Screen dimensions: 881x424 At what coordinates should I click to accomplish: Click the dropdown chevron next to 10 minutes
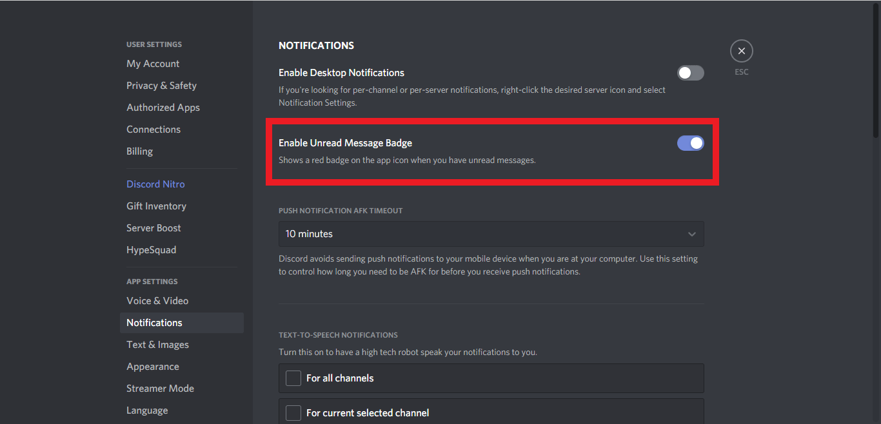pos(691,234)
